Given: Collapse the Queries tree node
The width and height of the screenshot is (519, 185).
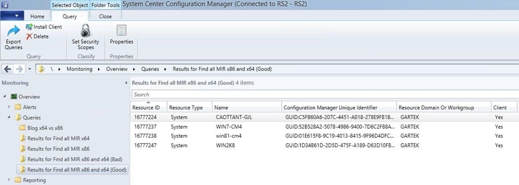Looking at the screenshot, I should 9,117.
